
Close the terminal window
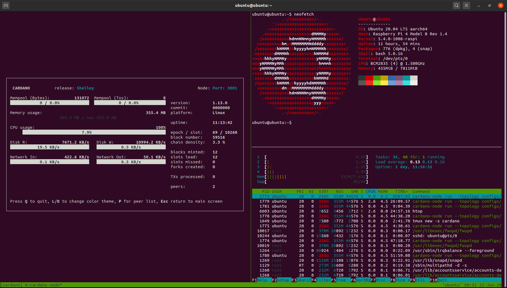tap(501, 5)
